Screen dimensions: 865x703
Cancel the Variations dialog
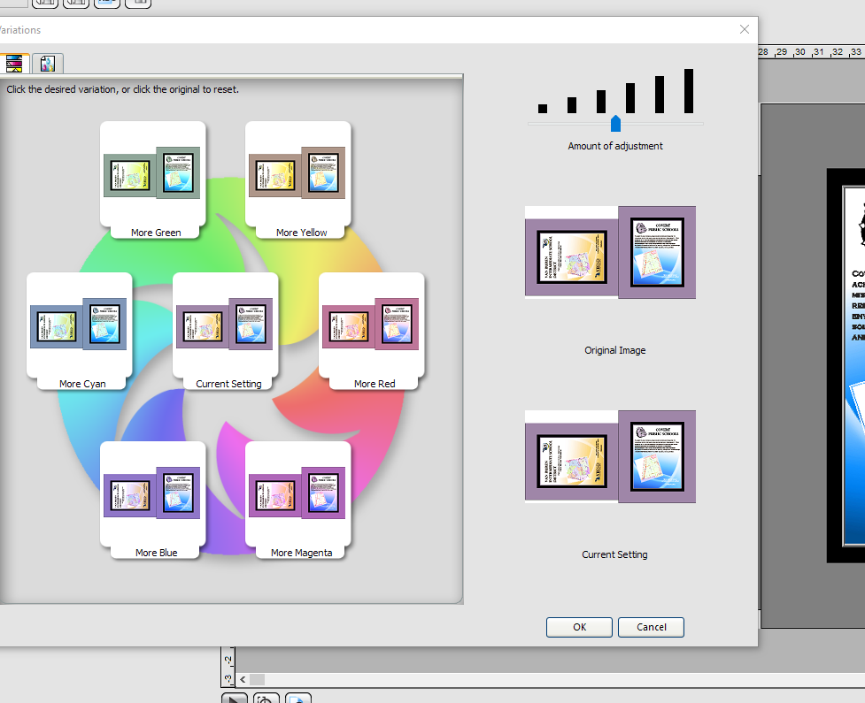(x=651, y=627)
